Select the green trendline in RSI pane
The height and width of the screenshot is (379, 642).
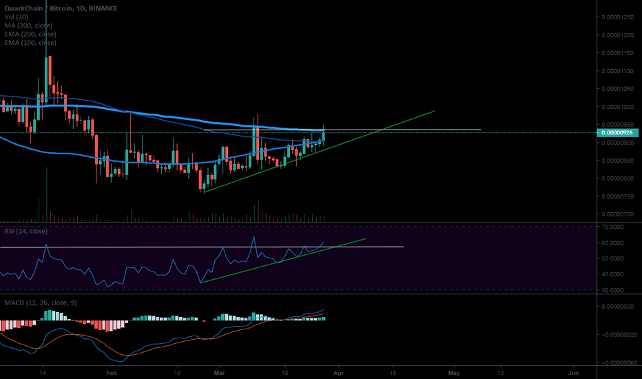pyautogui.click(x=282, y=260)
